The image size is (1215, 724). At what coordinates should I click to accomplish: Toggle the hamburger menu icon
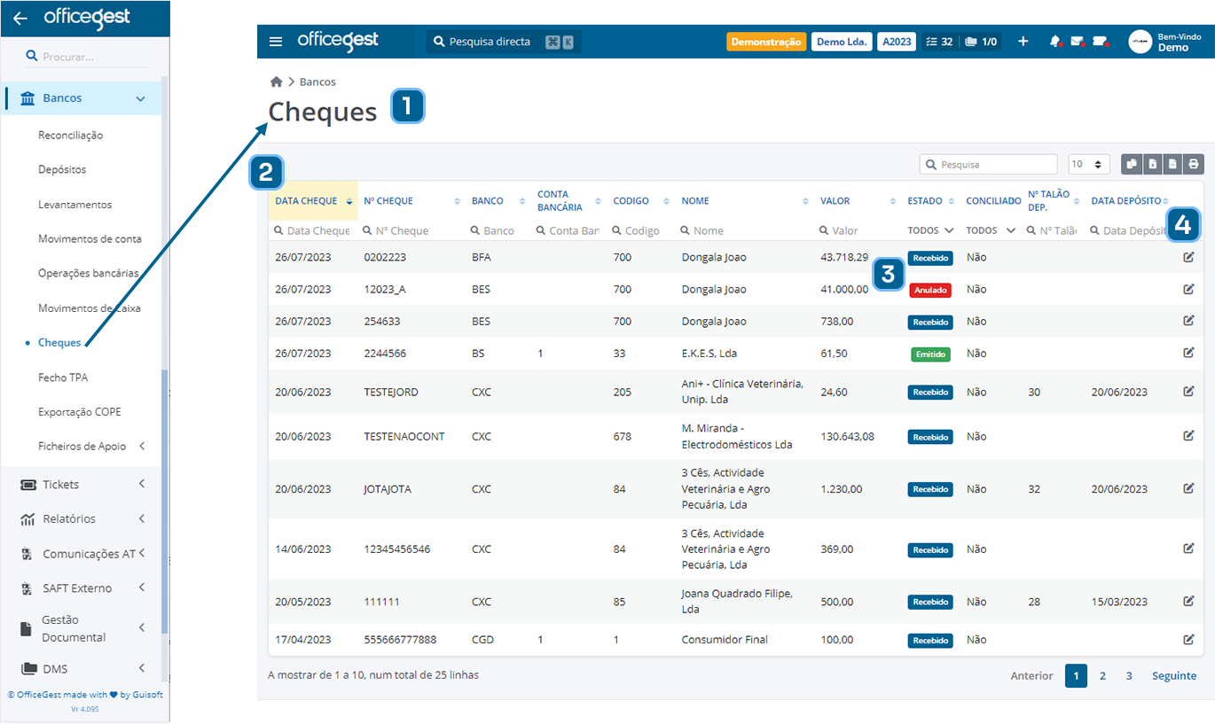pyautogui.click(x=276, y=41)
